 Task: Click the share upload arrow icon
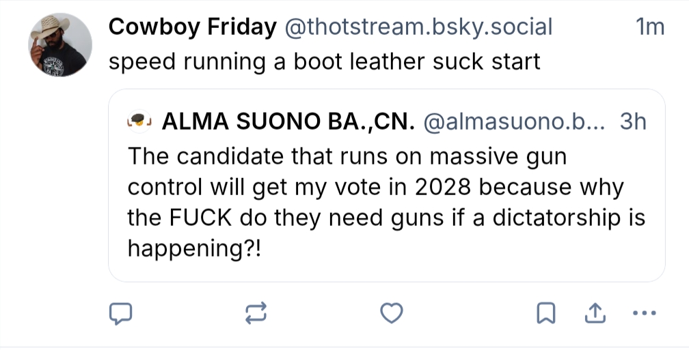(595, 313)
